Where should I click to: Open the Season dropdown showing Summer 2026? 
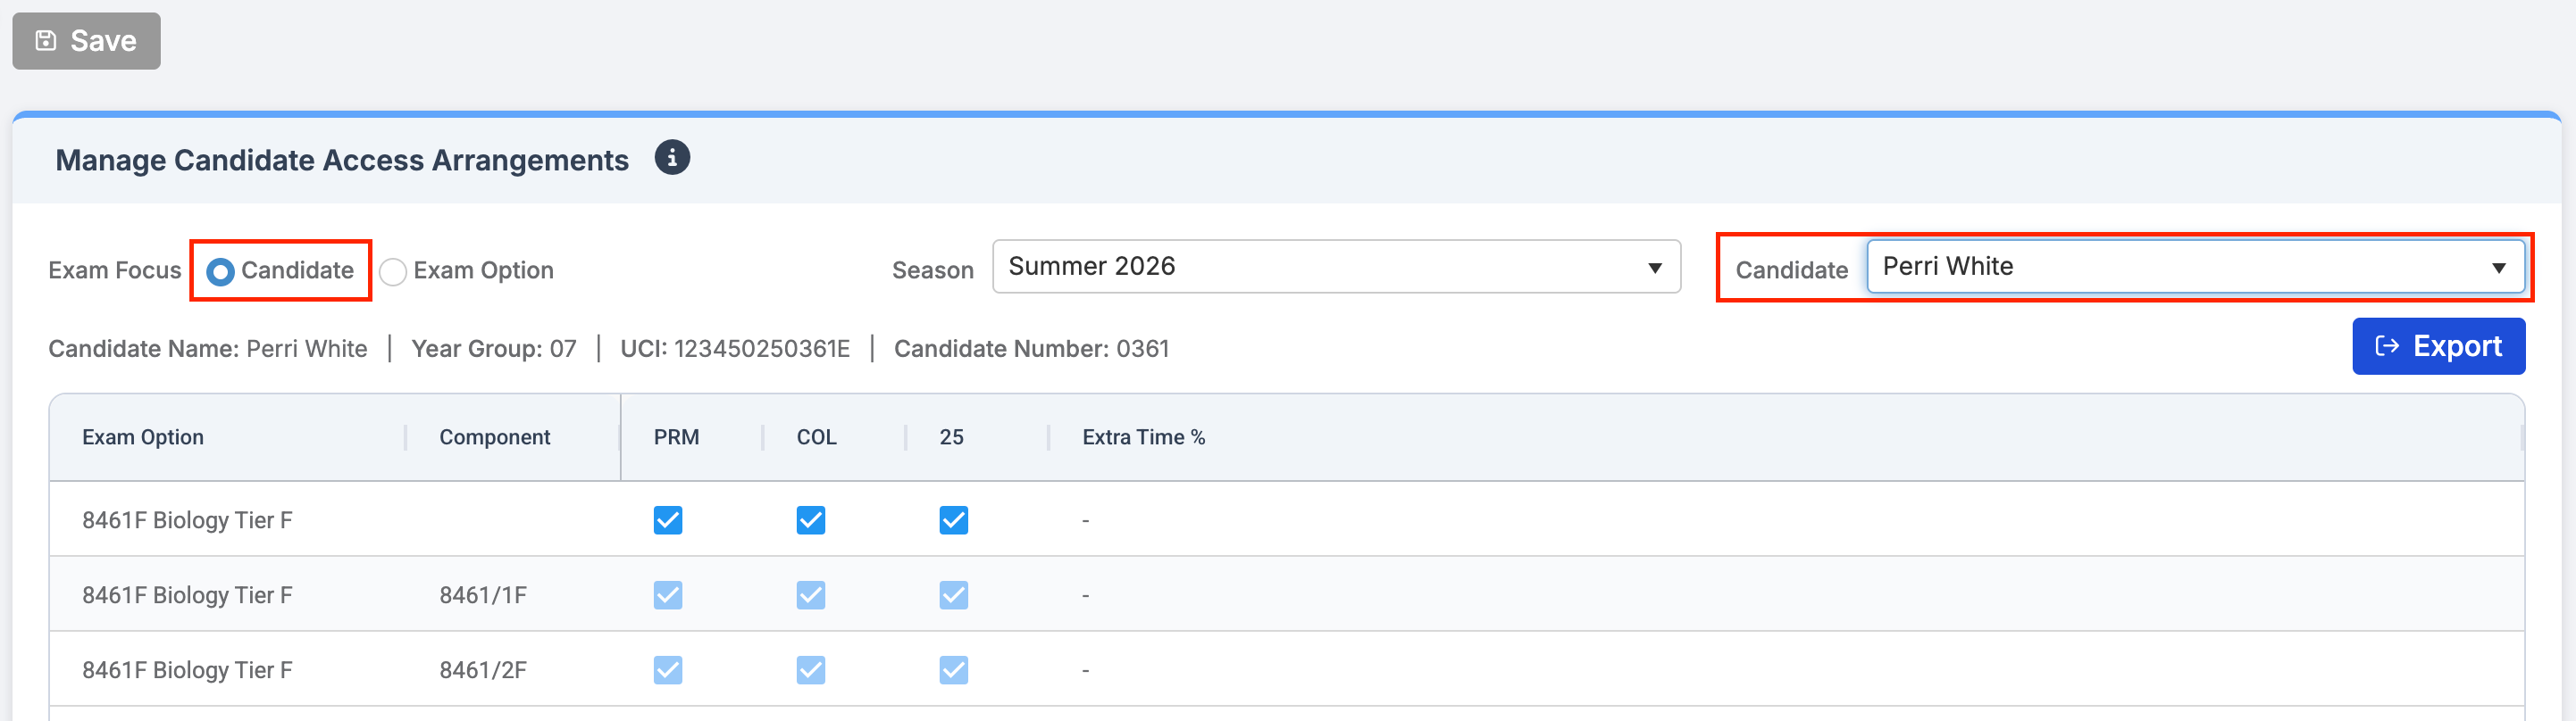1336,267
